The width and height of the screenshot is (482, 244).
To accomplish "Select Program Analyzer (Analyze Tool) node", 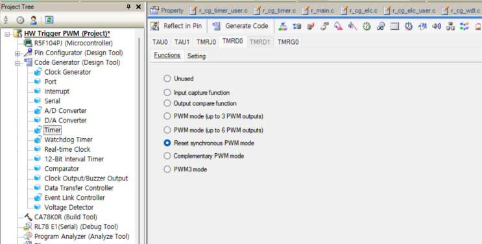I will click(x=82, y=236).
